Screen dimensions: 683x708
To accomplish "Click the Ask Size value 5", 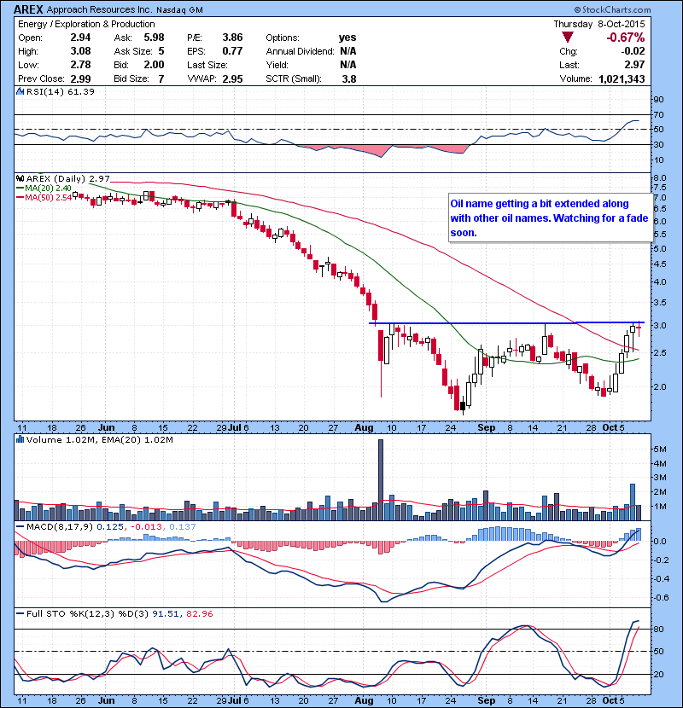I will 161,51.
